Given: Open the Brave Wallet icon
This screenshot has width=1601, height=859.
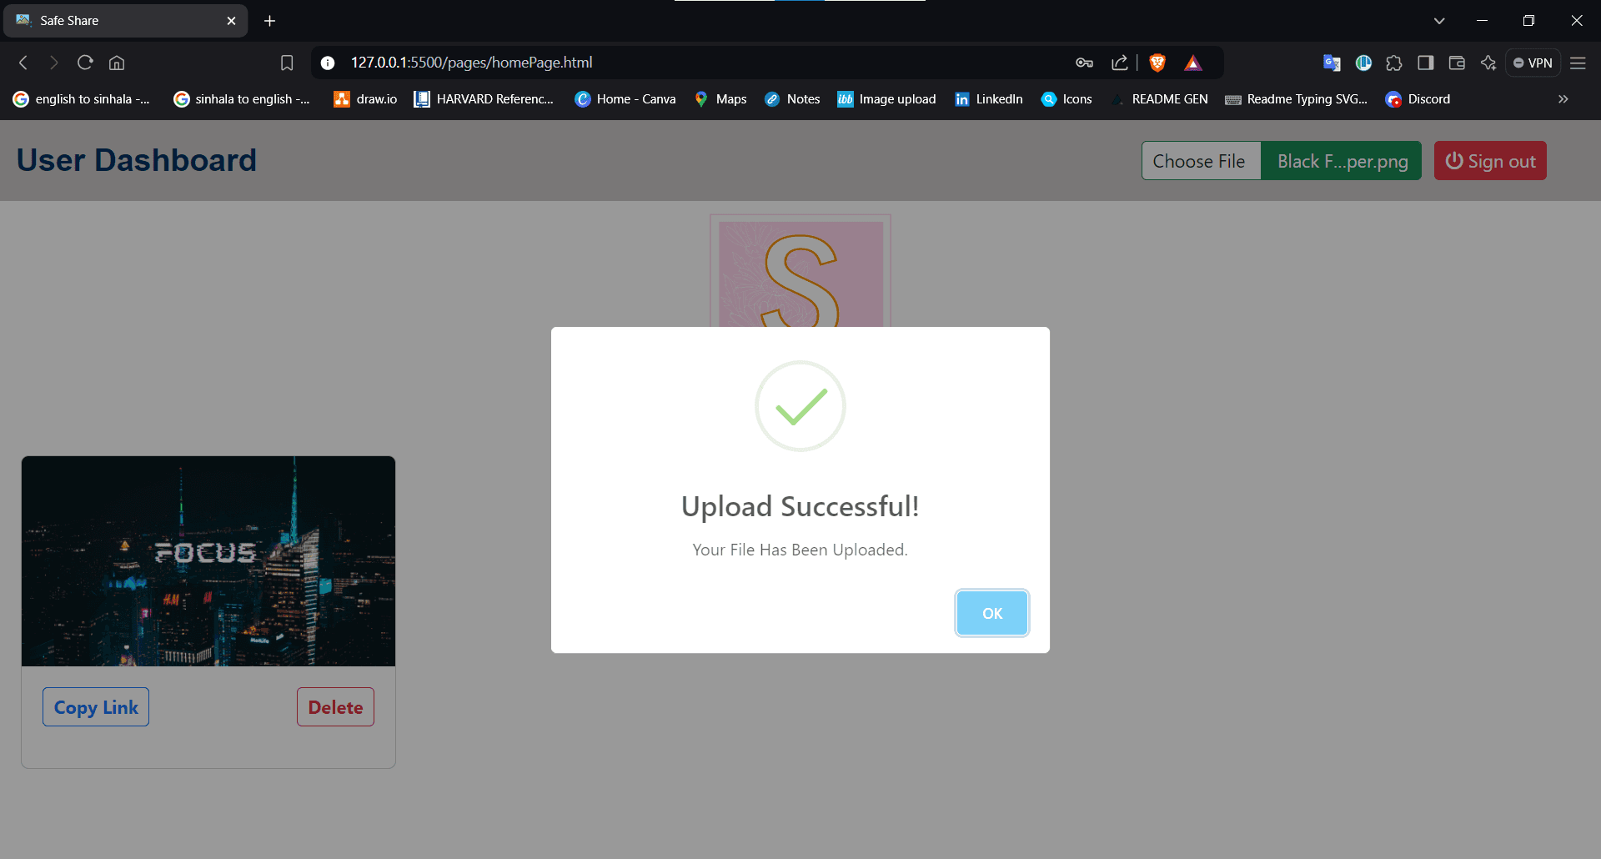Looking at the screenshot, I should (x=1457, y=63).
